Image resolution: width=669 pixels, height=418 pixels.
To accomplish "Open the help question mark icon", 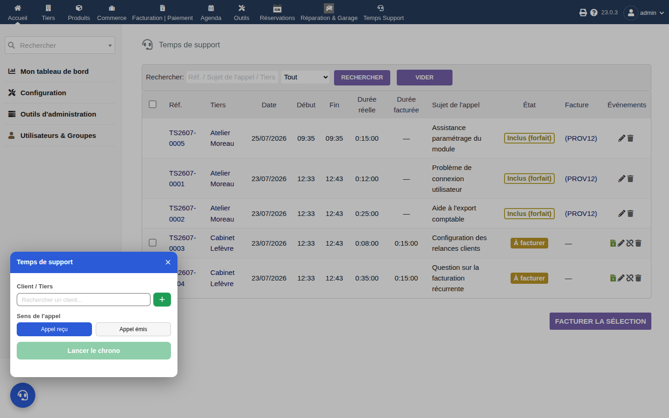I will point(594,13).
